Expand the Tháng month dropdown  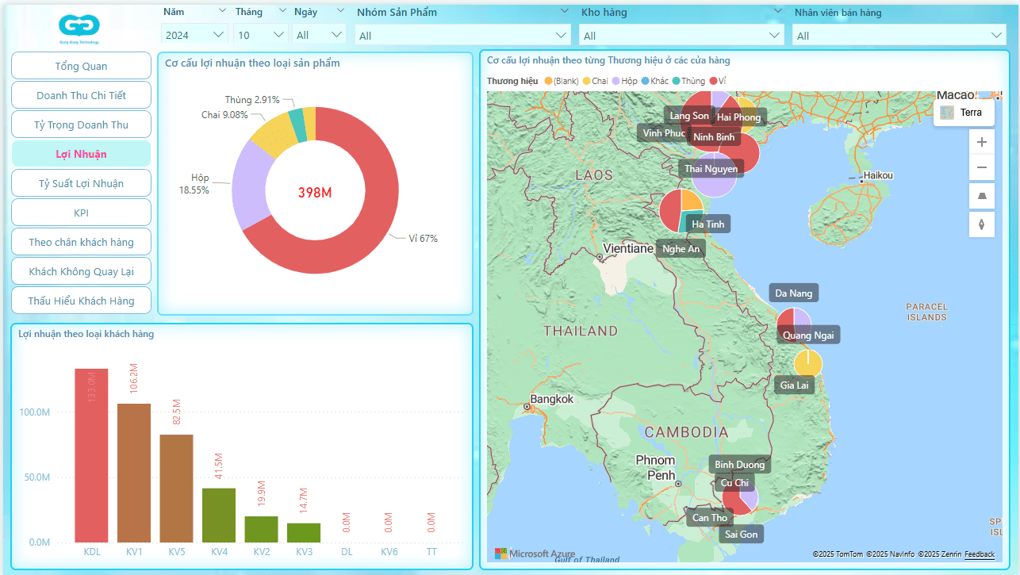coord(260,35)
